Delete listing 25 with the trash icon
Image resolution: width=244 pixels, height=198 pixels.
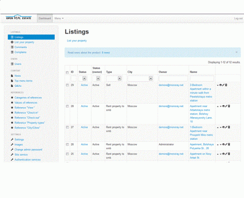pyautogui.click(x=229, y=154)
